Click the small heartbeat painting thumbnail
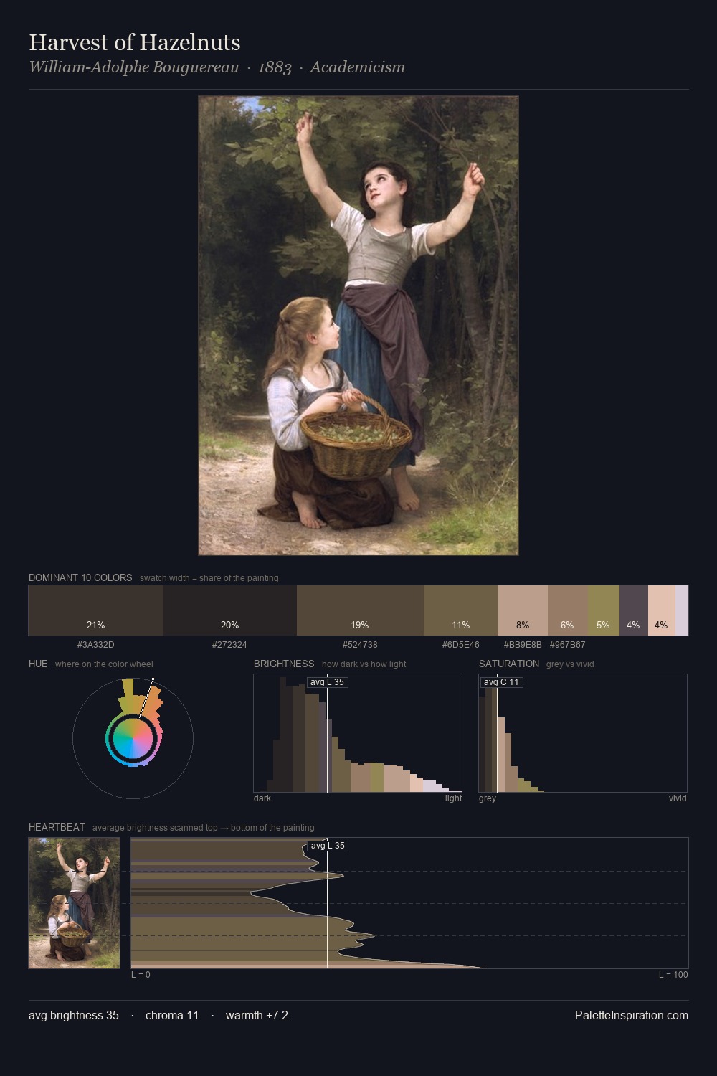Image resolution: width=717 pixels, height=1076 pixels. tap(75, 903)
